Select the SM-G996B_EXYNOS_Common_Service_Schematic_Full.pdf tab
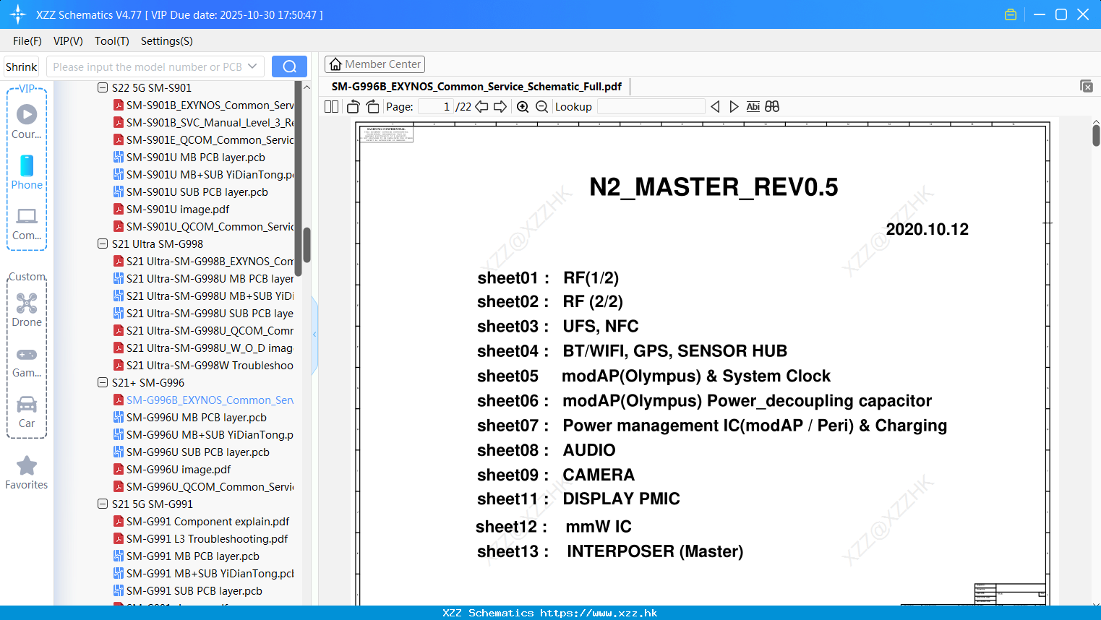 pos(477,87)
